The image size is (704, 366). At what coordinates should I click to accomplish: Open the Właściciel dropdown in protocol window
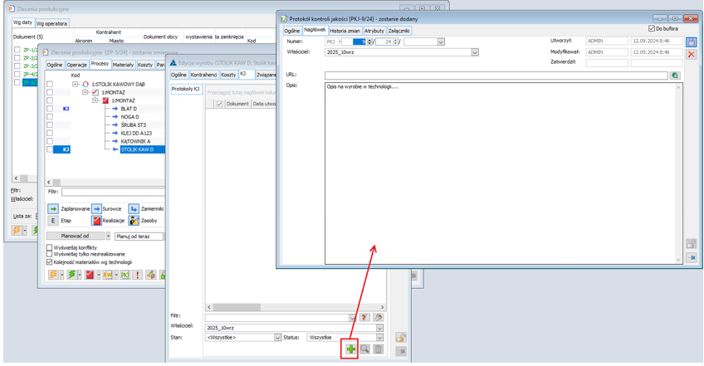pyautogui.click(x=475, y=52)
